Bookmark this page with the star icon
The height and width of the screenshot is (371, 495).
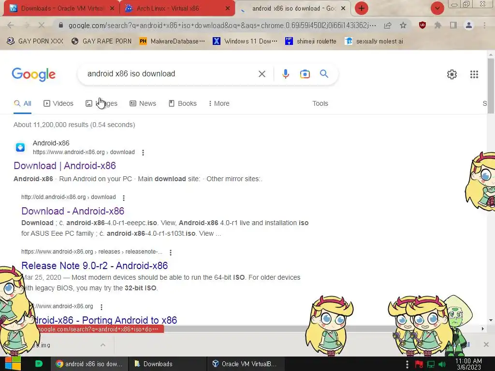403,25
